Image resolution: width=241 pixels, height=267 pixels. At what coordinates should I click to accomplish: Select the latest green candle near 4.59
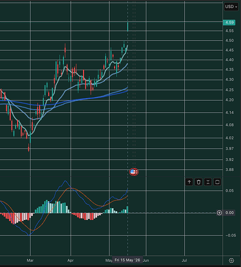[x=128, y=27]
